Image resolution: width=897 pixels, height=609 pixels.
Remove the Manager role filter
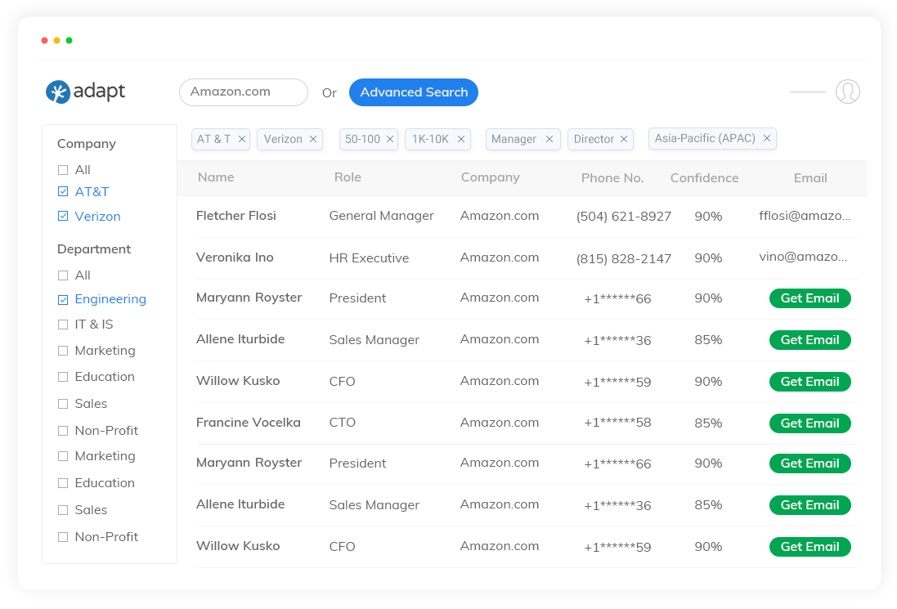[549, 140]
